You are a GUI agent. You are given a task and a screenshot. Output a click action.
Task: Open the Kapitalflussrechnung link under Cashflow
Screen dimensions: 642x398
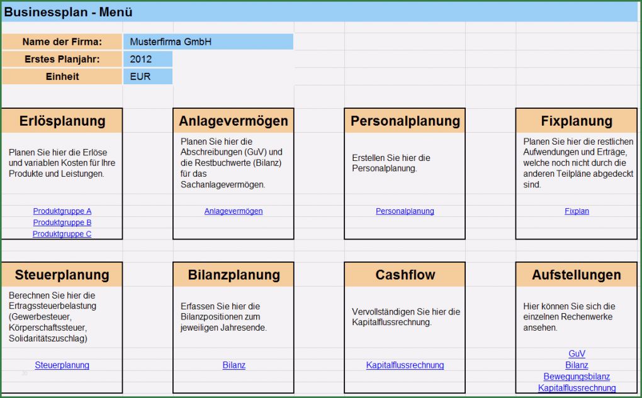[405, 365]
